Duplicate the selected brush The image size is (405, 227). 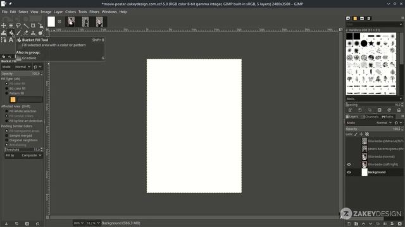[370, 110]
